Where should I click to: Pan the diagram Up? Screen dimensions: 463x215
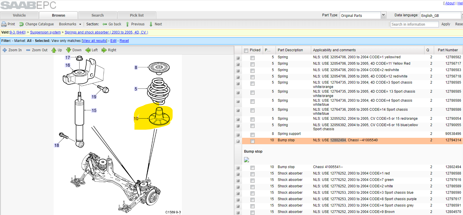tap(57, 50)
